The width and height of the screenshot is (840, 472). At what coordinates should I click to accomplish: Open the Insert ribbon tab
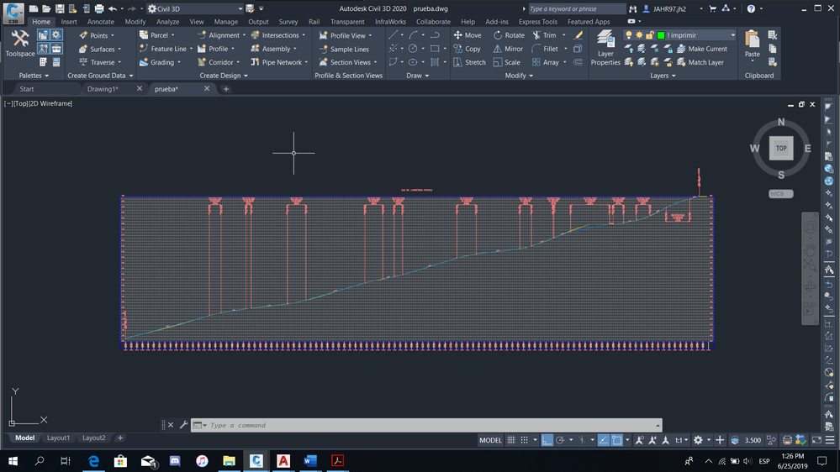pyautogui.click(x=69, y=22)
